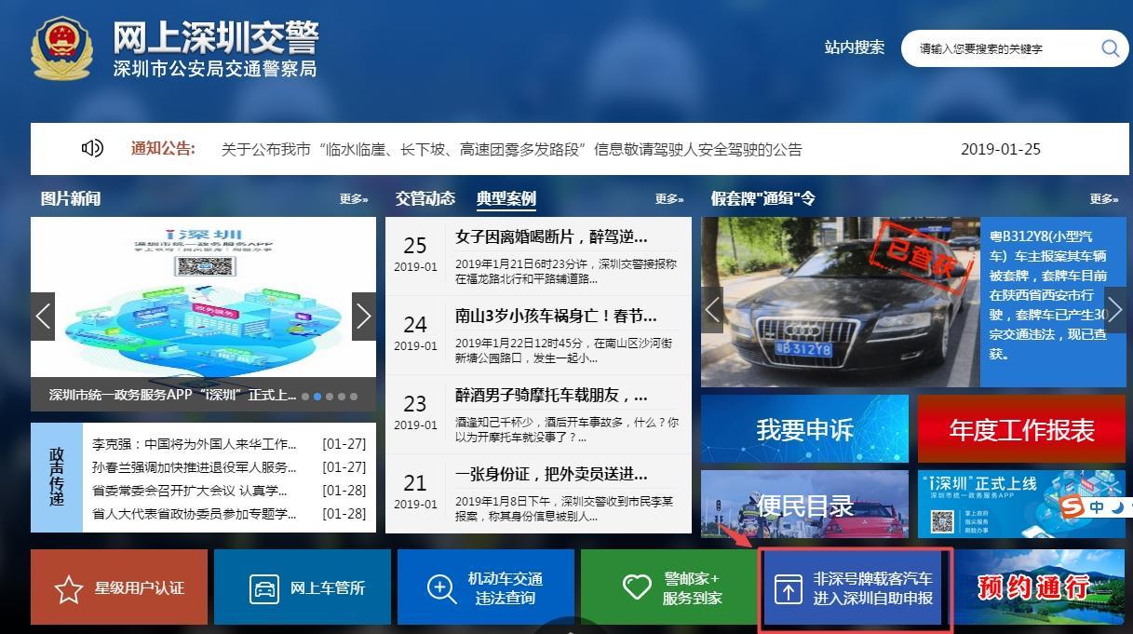Switch to the 交管动态 tab
The image size is (1133, 634).
(x=425, y=198)
